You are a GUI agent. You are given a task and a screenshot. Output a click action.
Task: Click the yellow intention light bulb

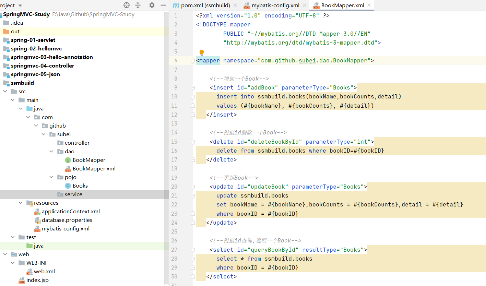[202, 52]
